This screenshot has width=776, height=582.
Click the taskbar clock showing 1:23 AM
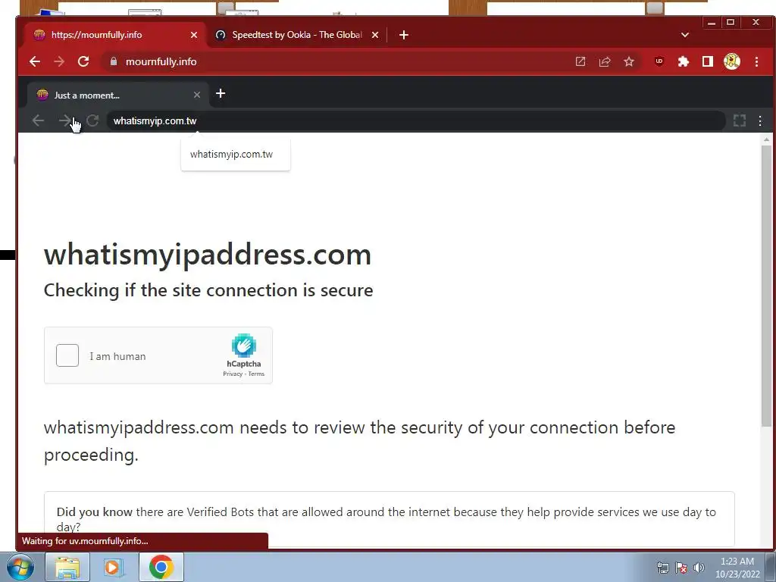737,568
